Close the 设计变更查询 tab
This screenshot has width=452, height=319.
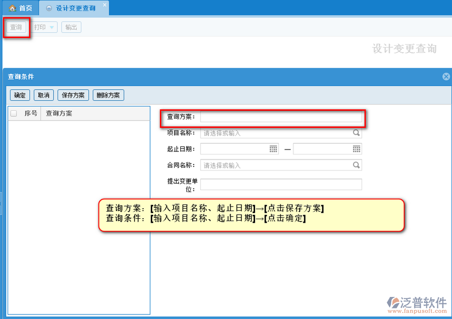[x=104, y=5]
